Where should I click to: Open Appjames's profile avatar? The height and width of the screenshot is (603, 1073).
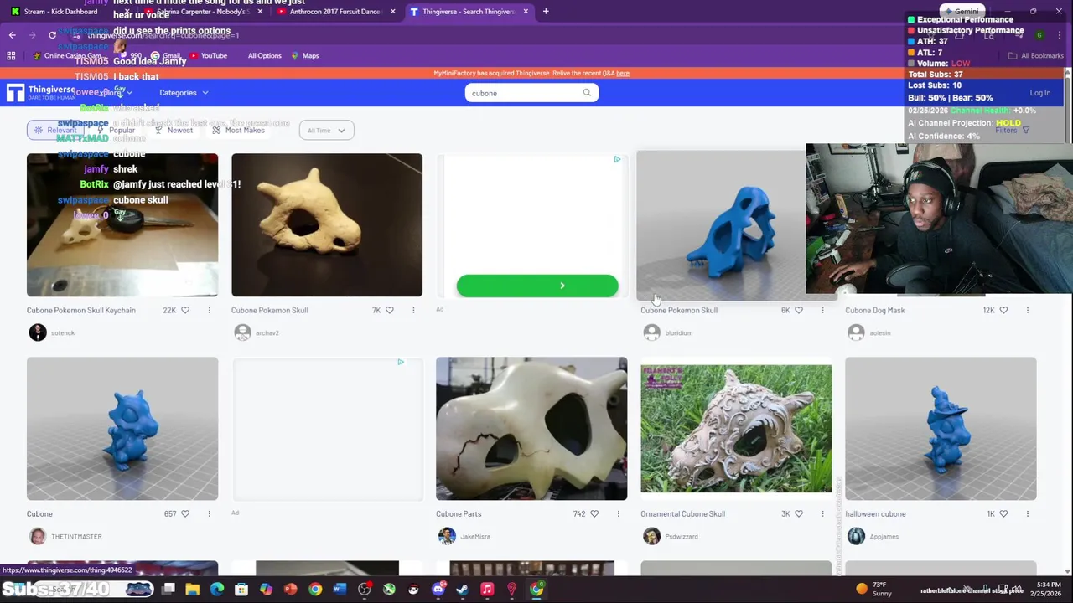(856, 536)
